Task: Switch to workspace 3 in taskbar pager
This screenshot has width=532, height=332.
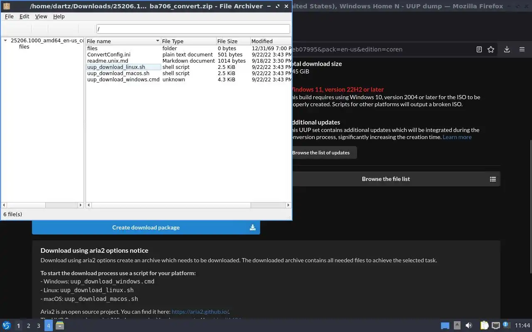Action: tap(38, 326)
